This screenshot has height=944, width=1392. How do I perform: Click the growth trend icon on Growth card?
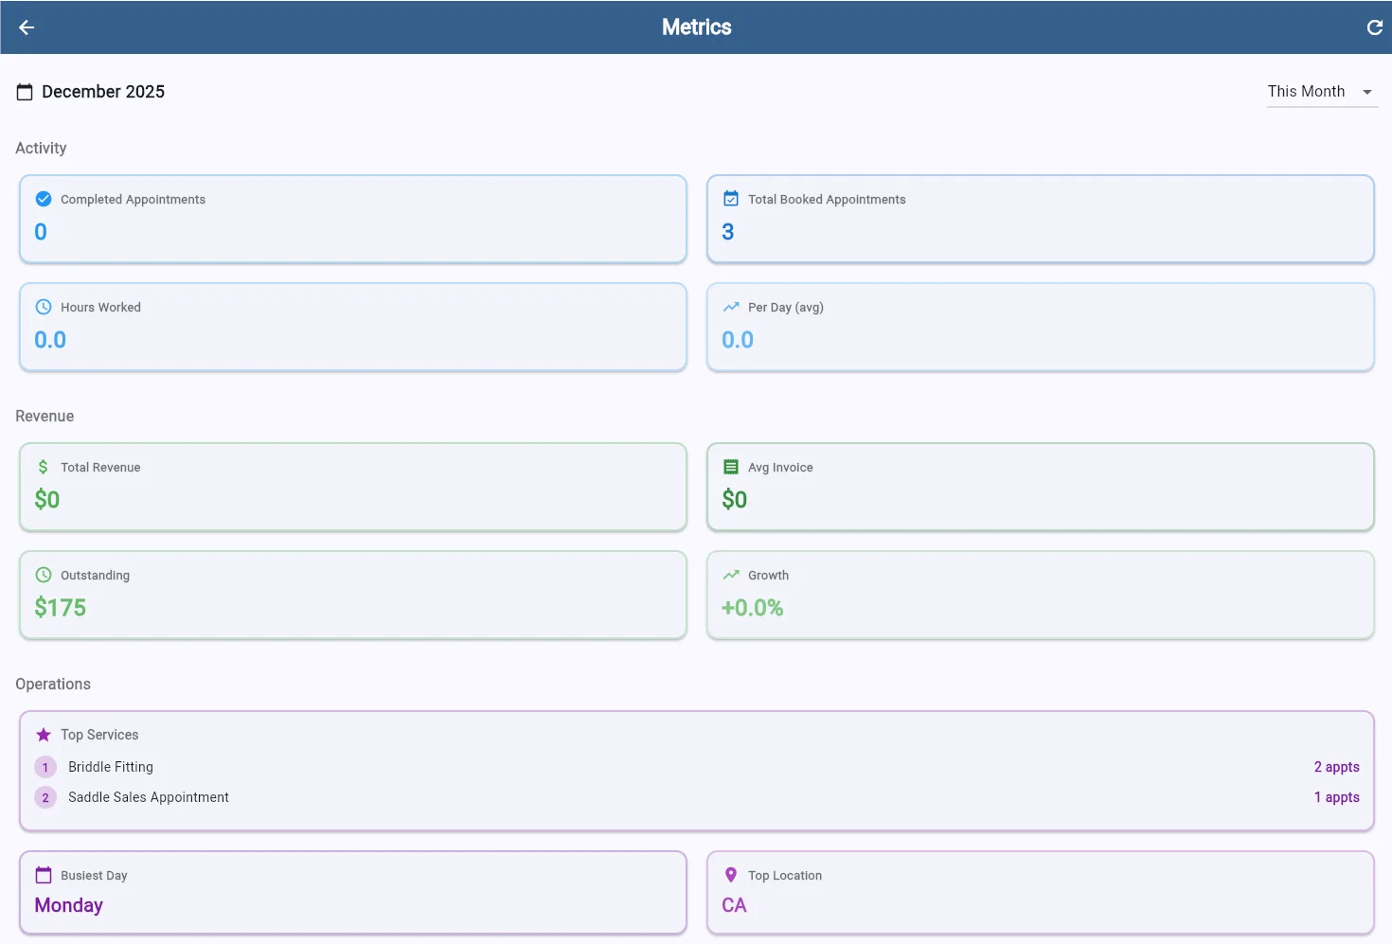point(730,575)
